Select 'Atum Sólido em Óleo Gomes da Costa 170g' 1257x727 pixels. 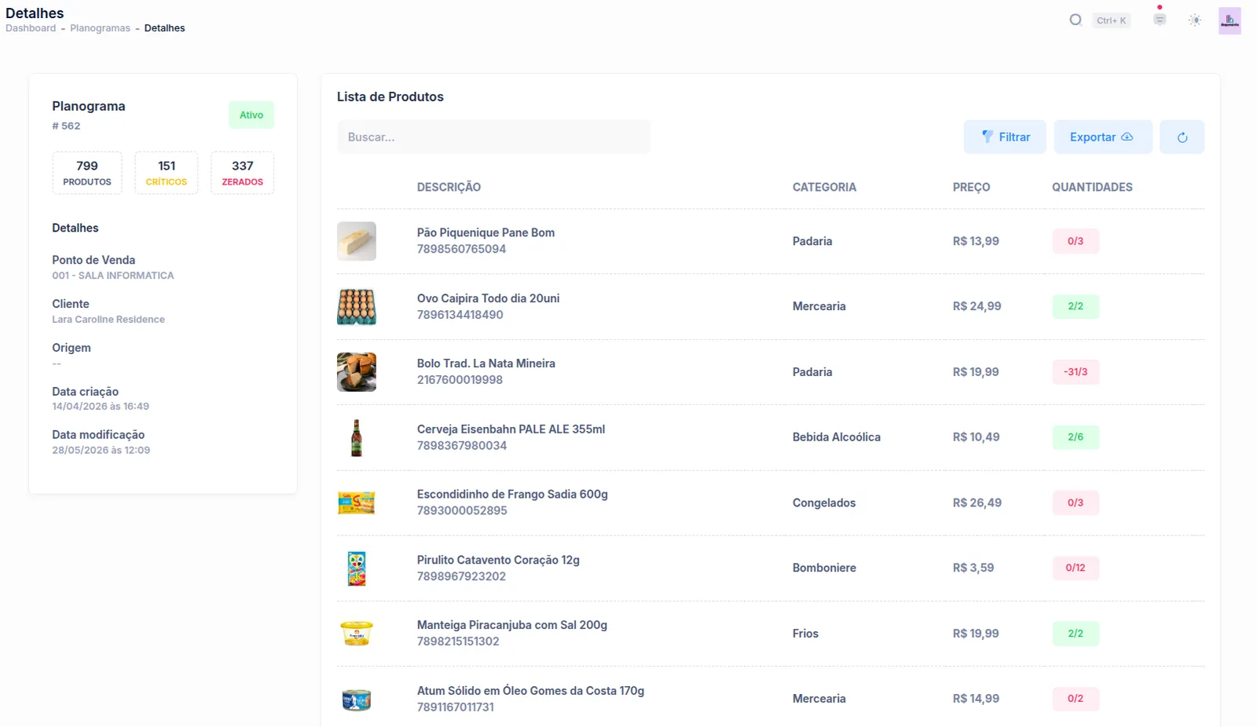coord(530,691)
